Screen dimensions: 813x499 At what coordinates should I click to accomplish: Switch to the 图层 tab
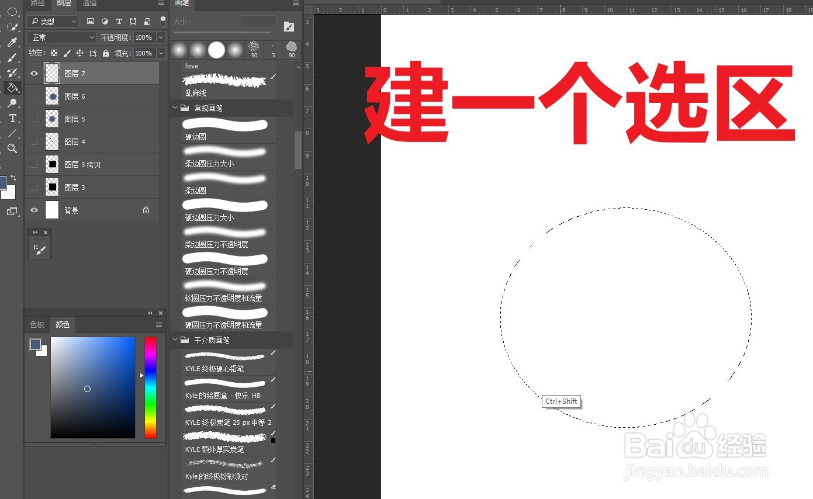[x=64, y=4]
